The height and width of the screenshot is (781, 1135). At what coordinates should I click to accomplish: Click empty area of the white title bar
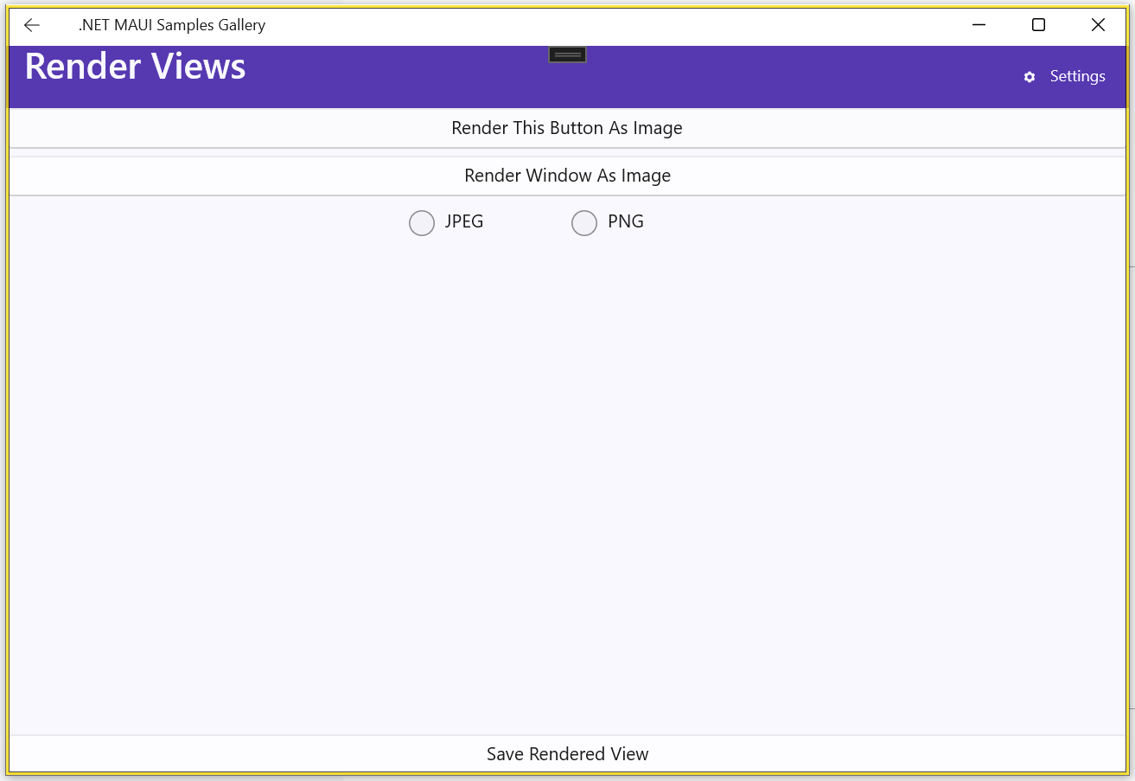click(605, 25)
